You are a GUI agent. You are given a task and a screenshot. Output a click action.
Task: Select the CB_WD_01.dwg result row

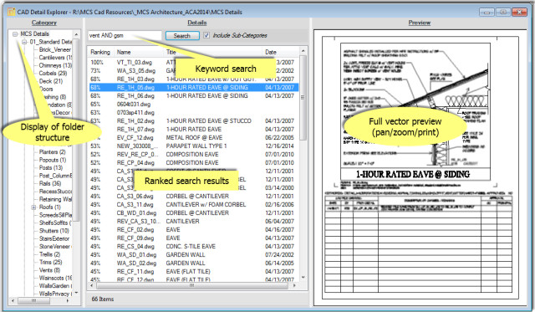tap(194, 213)
